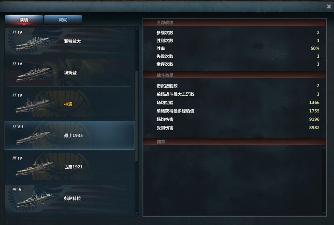
Task: Open the 成就 tab
Action: pos(63,20)
